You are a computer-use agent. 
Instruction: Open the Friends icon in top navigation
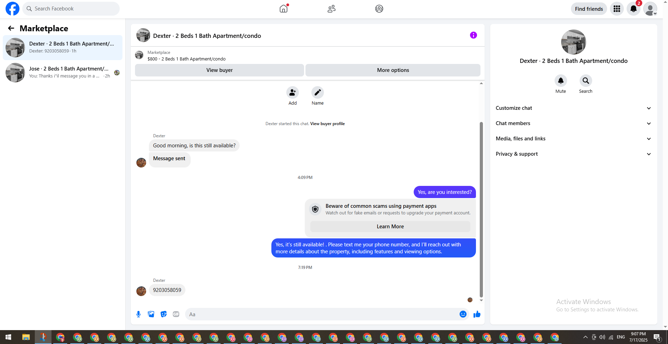pyautogui.click(x=332, y=9)
